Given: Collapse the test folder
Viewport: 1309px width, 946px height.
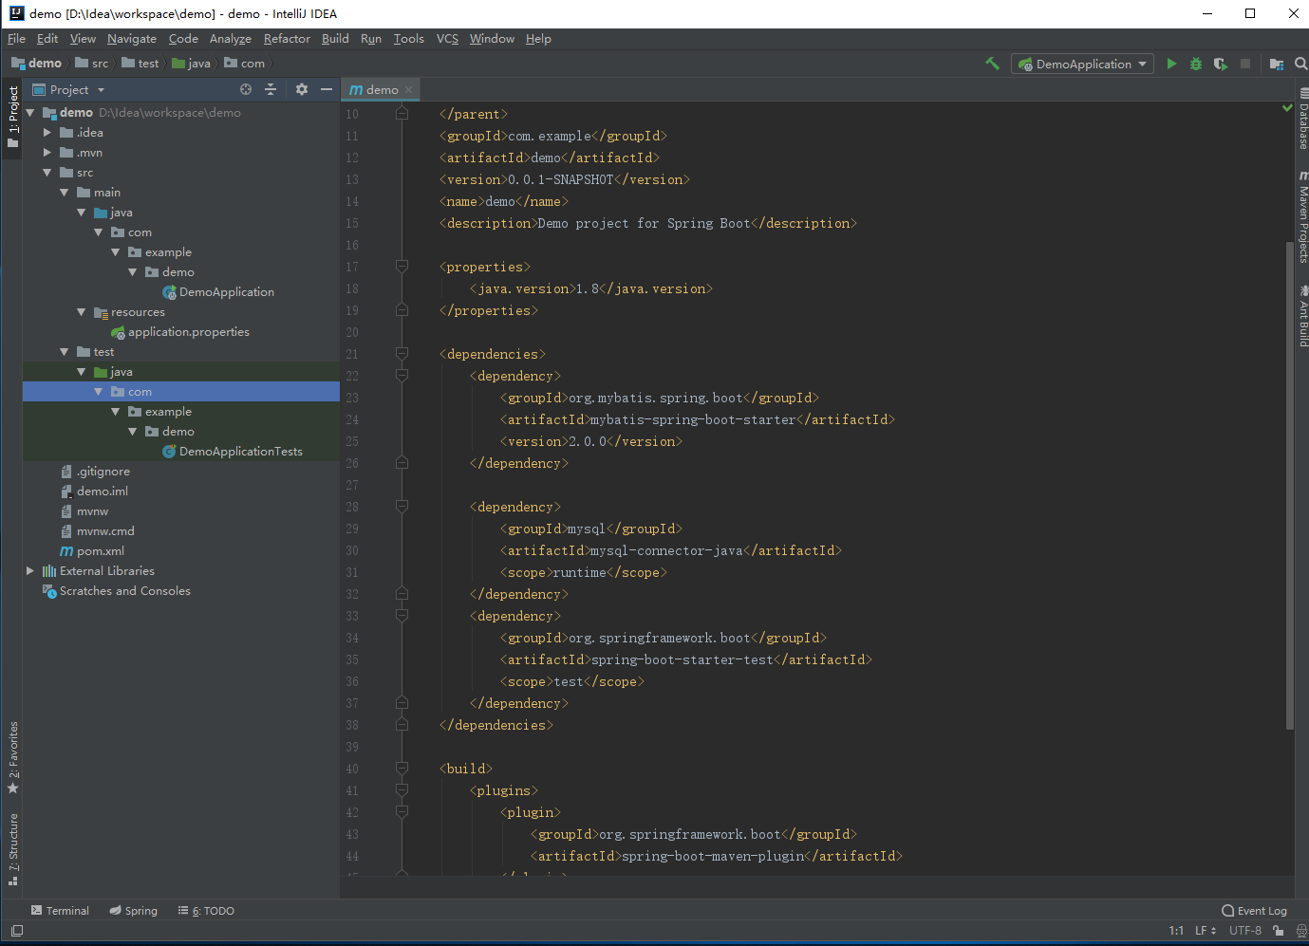Looking at the screenshot, I should [65, 352].
